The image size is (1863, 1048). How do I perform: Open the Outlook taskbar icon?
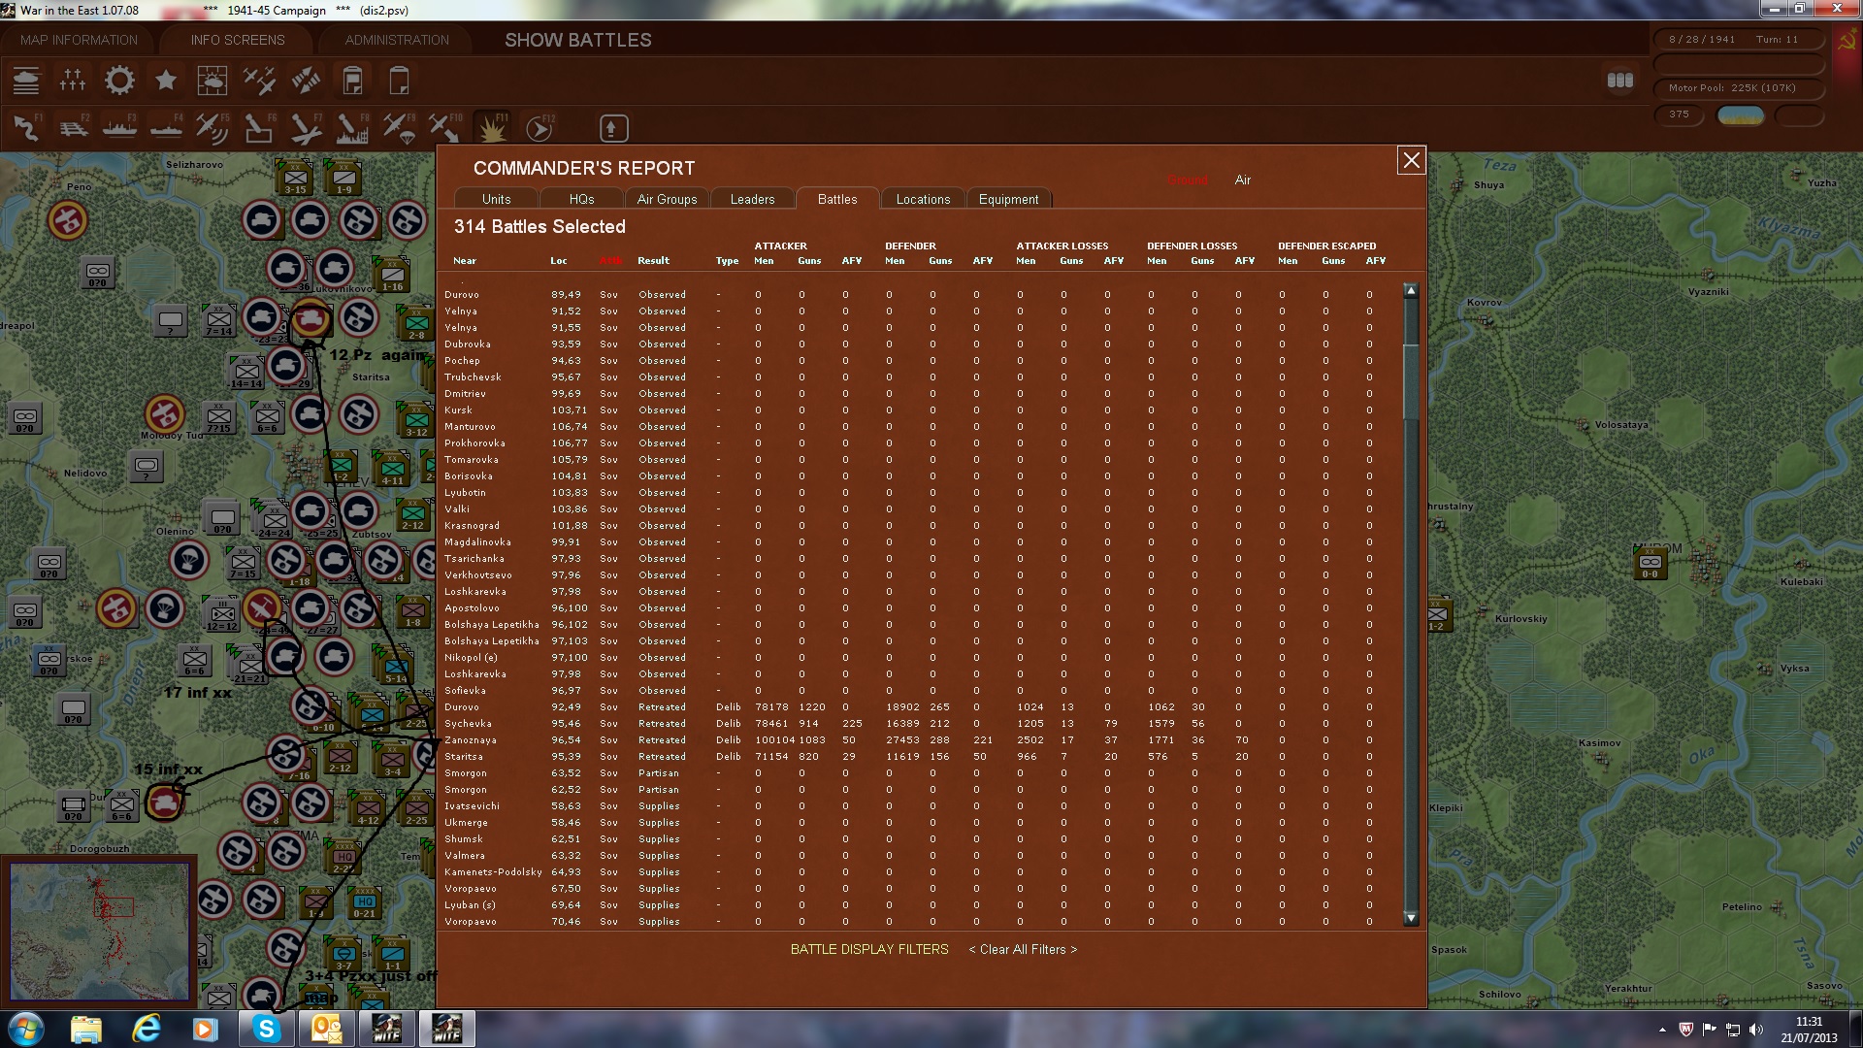[326, 1029]
